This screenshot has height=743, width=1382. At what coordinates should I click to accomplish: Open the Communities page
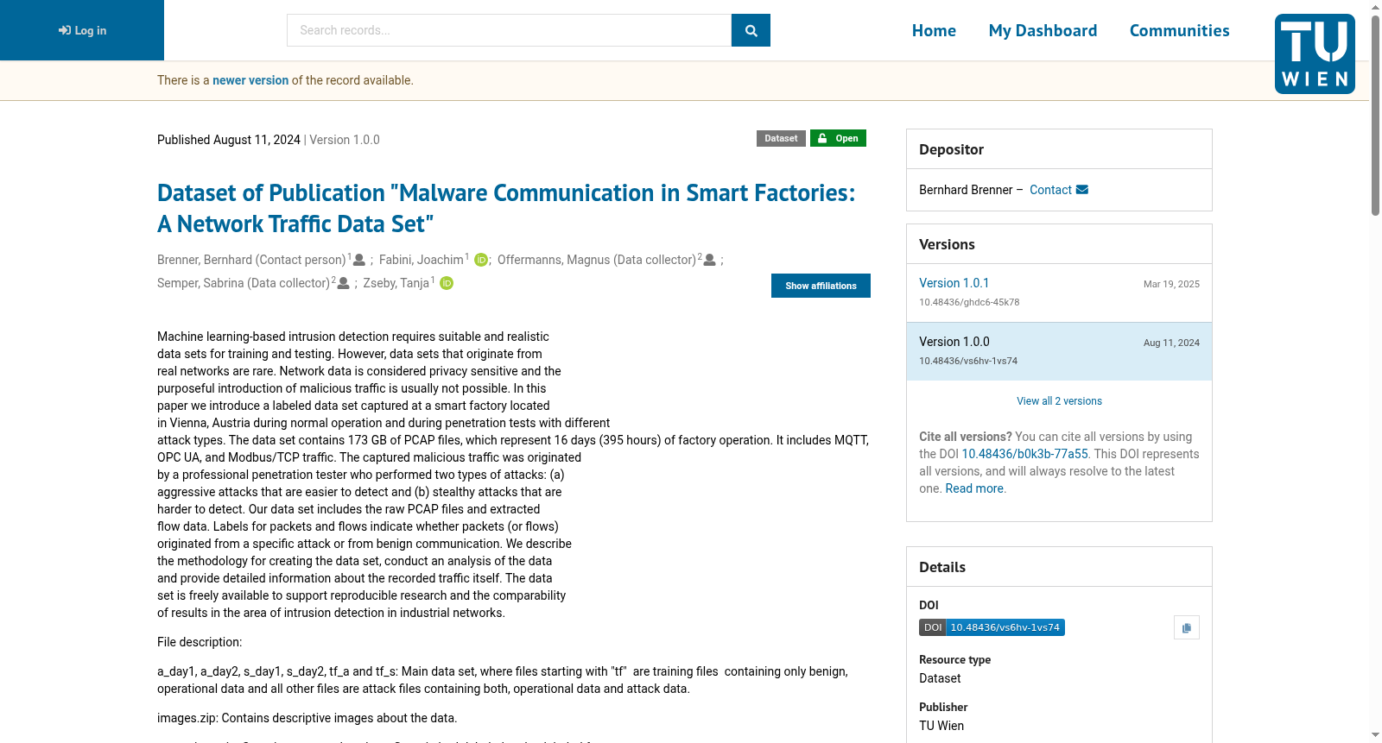click(x=1179, y=31)
